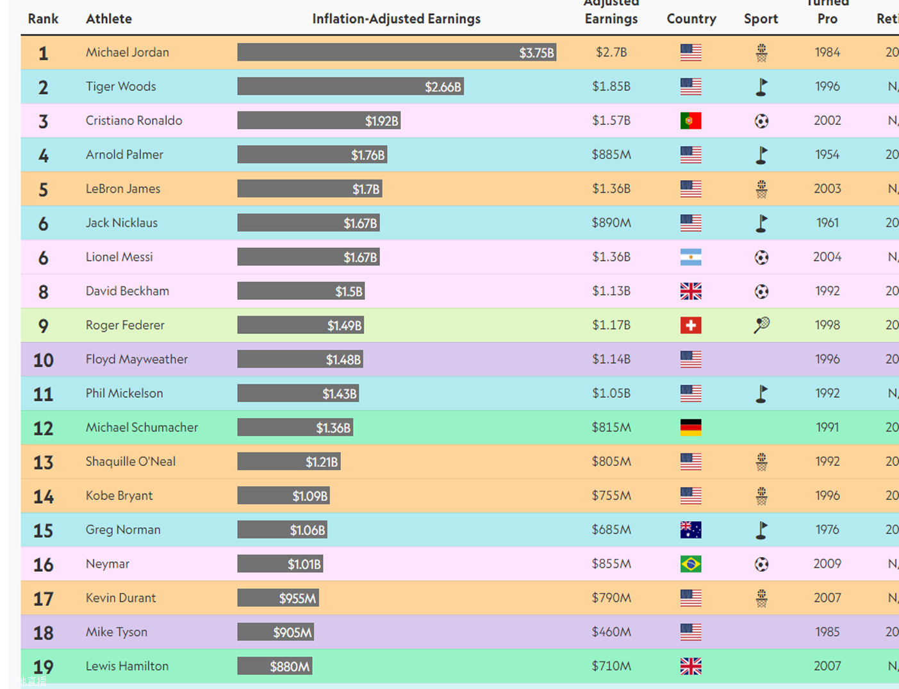The height and width of the screenshot is (689, 899).
Task: Click the 1984 turned pro year for Jordan
Action: point(827,53)
